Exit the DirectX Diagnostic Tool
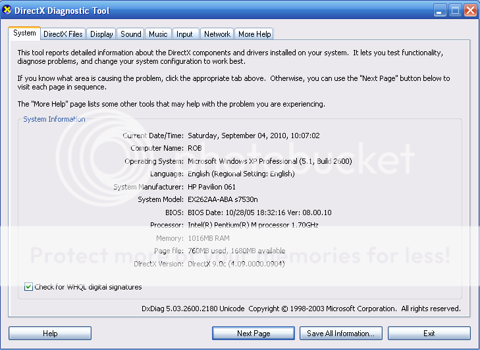Viewport: 480px width, 350px height. (429, 333)
